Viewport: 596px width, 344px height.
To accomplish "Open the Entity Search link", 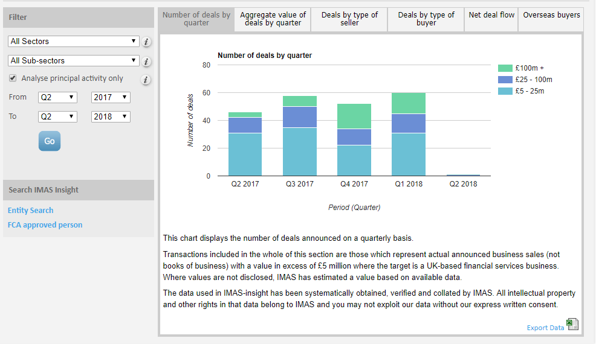I will 31,211.
